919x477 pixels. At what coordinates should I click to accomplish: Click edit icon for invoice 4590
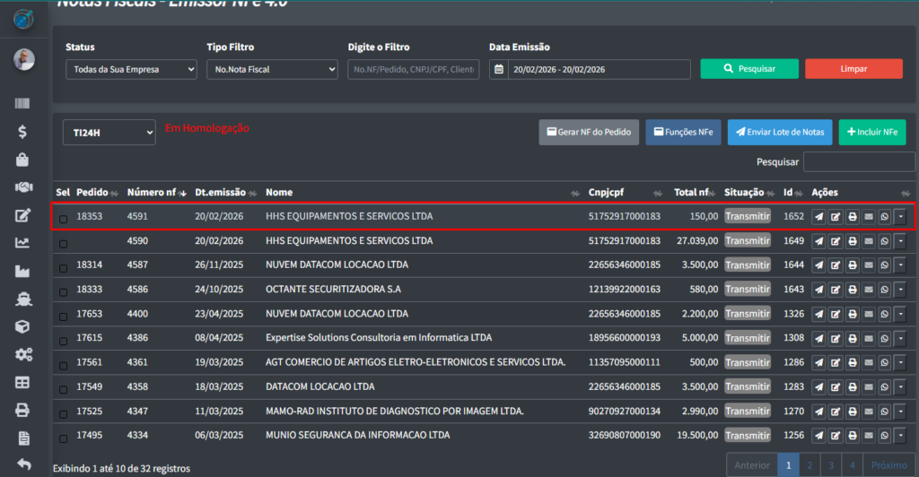(836, 241)
